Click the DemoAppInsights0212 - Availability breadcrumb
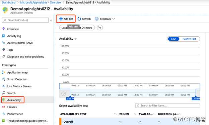Viewport: 209px width, 125px height. [x=88, y=2]
